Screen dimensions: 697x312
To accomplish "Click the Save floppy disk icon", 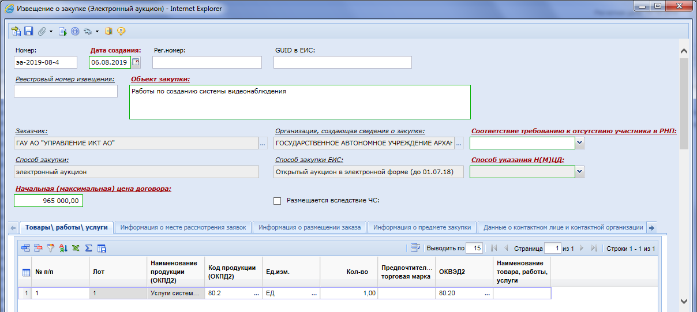I will tap(28, 31).
